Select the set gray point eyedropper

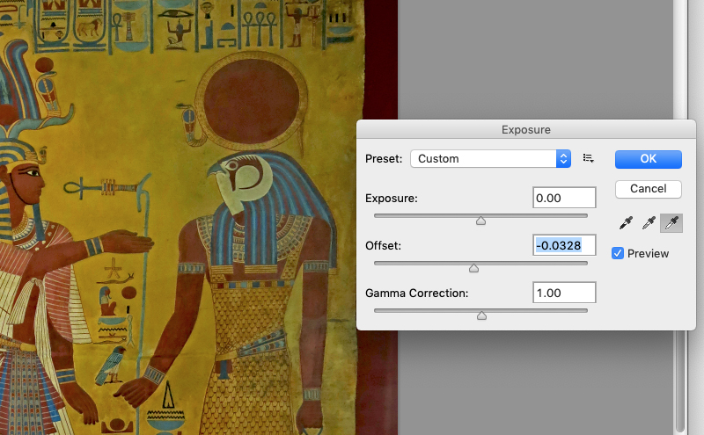649,223
